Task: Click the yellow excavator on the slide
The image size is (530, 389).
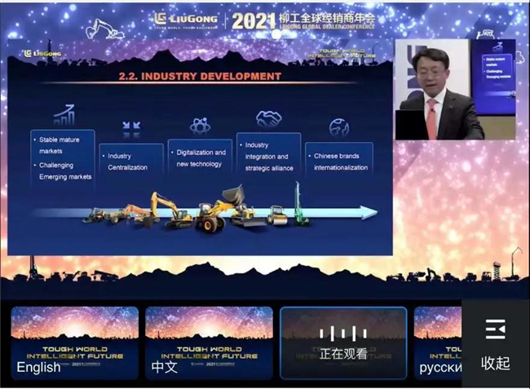Action: tap(172, 210)
